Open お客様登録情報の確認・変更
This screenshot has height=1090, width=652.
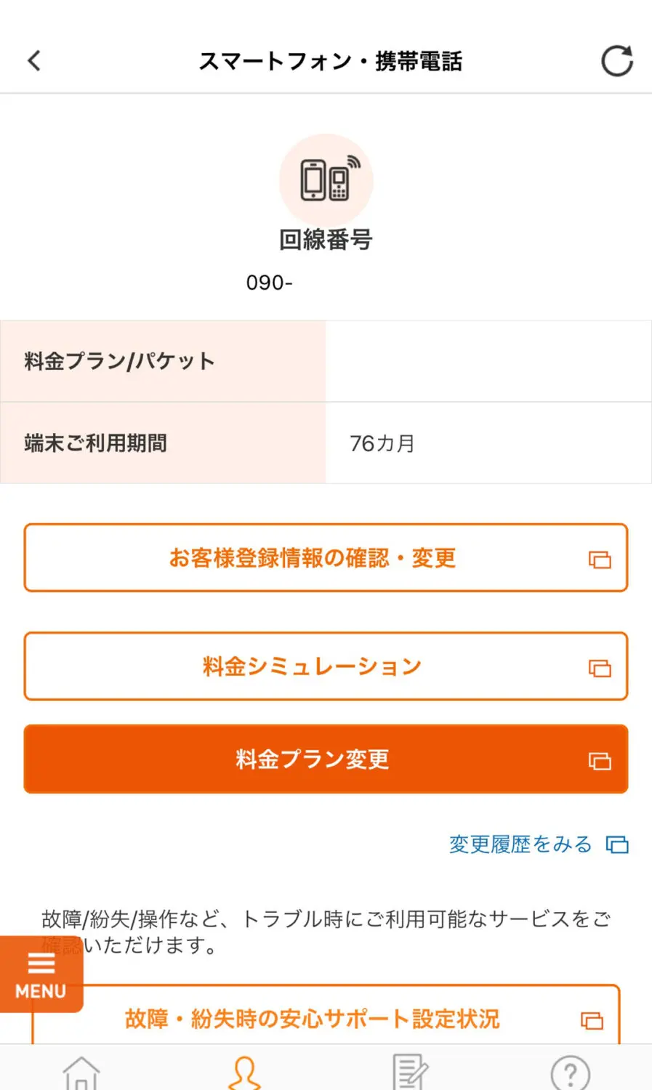[313, 558]
